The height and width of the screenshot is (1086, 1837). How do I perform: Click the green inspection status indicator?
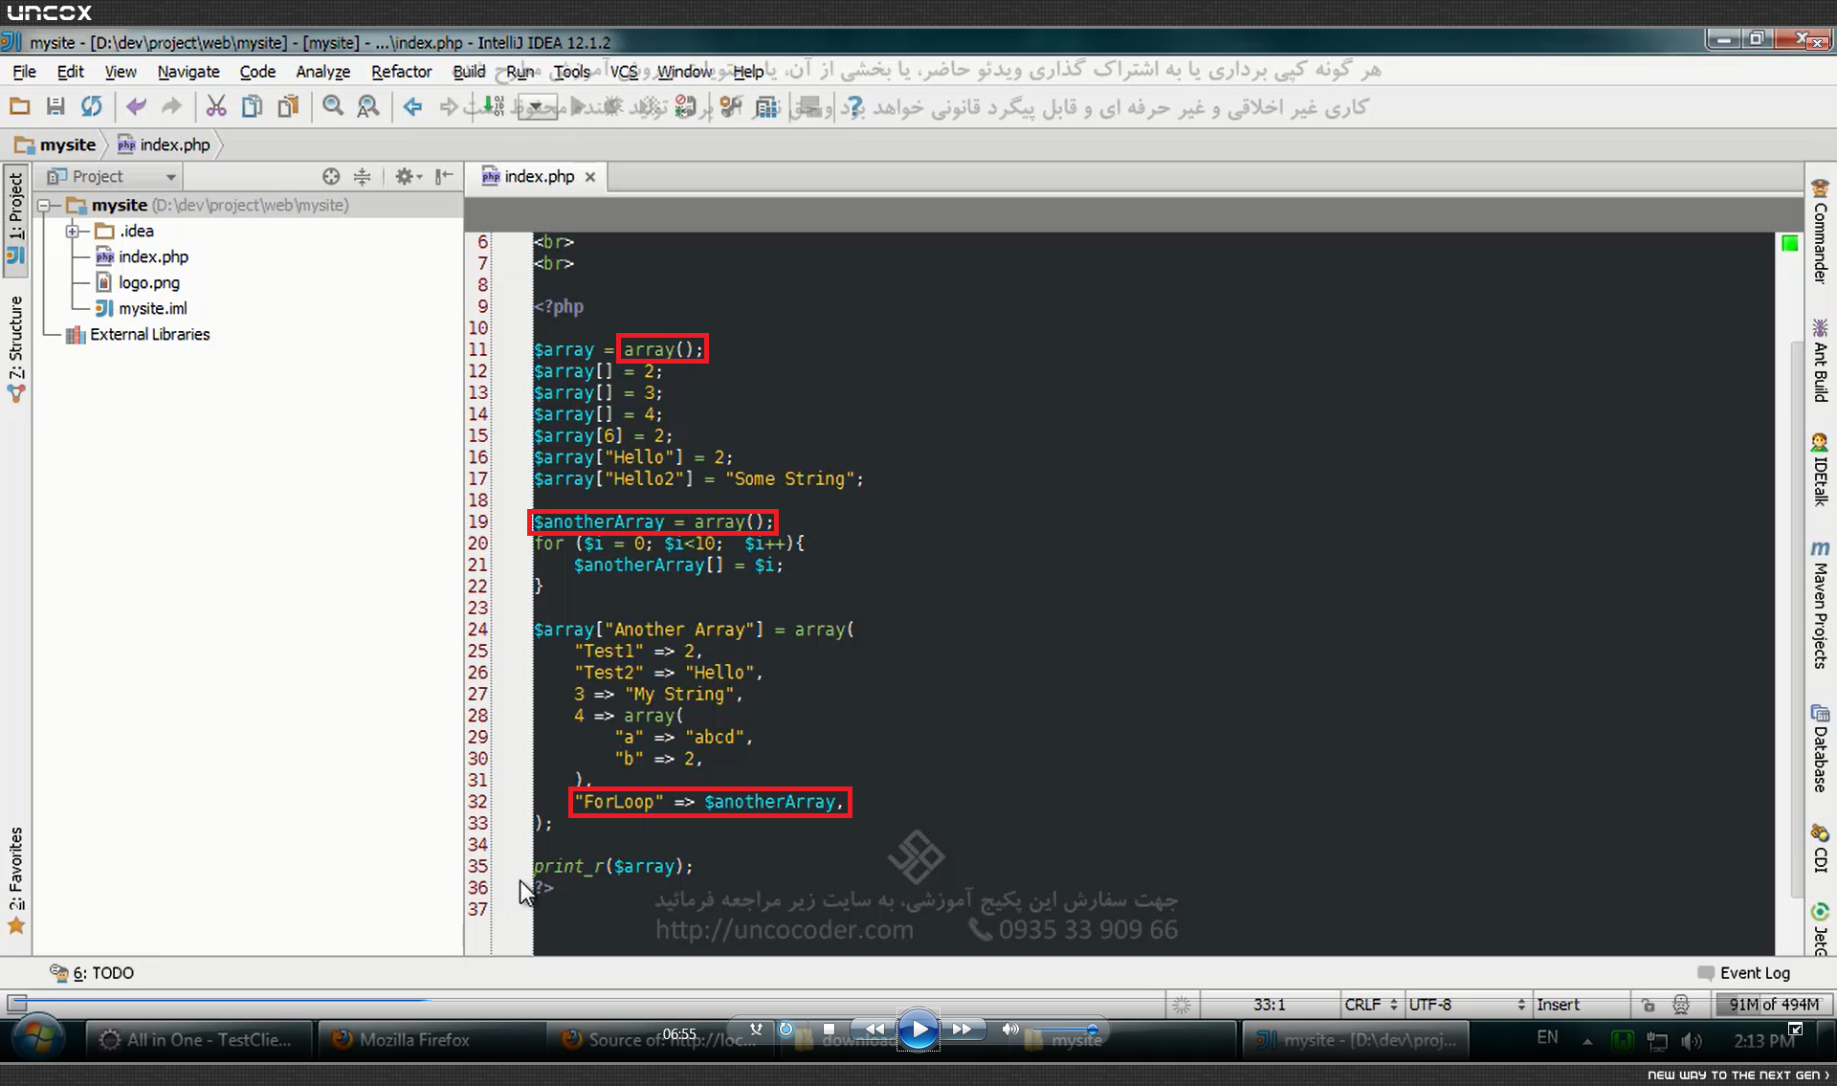[x=1789, y=244]
